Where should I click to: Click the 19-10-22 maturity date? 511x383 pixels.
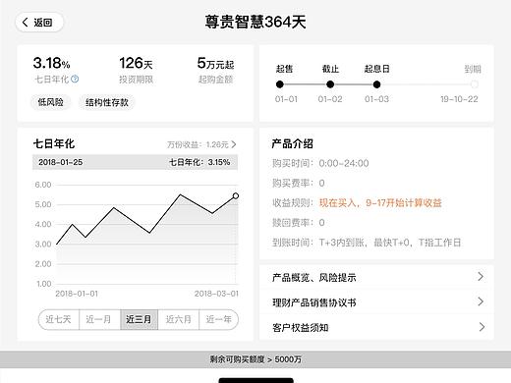(x=459, y=99)
